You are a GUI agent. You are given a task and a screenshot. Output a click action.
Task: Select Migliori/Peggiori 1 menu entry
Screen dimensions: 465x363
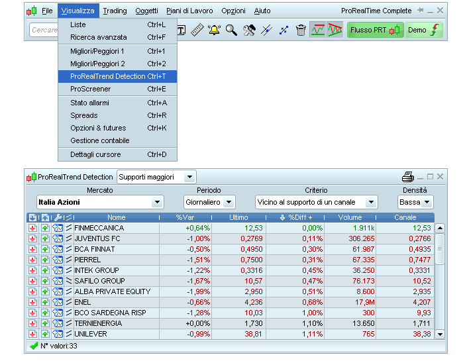[x=118, y=51]
